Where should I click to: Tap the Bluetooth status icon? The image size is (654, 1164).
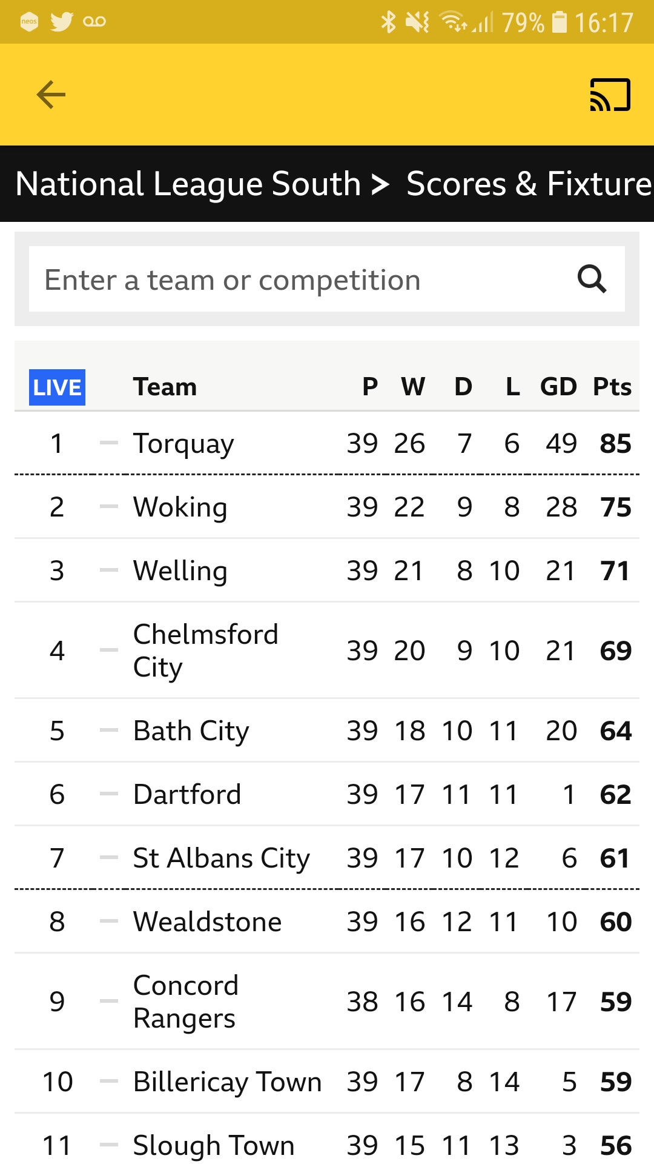(x=388, y=22)
